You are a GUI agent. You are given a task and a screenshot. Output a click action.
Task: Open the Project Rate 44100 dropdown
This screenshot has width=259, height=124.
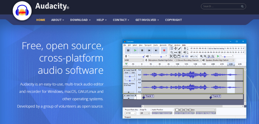point(130,113)
